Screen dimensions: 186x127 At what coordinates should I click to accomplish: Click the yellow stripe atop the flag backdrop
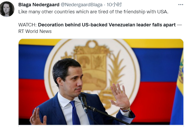point(36,42)
